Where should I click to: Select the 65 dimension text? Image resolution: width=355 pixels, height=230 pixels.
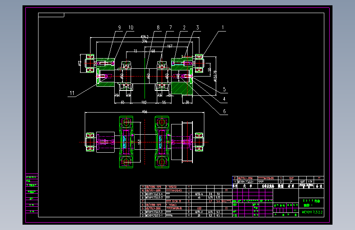pyautogui.click(x=122, y=102)
